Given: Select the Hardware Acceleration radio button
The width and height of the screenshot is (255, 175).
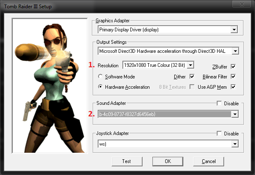Looking at the screenshot, I should (101, 87).
